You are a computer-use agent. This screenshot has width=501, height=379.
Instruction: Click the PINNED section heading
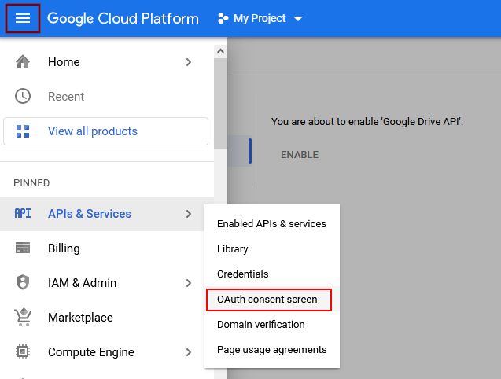tap(31, 182)
